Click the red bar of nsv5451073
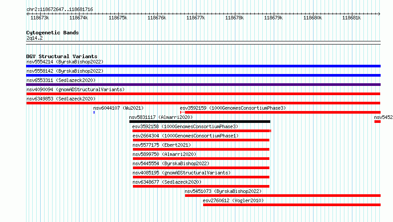The image size is (393, 222). click(x=283, y=196)
